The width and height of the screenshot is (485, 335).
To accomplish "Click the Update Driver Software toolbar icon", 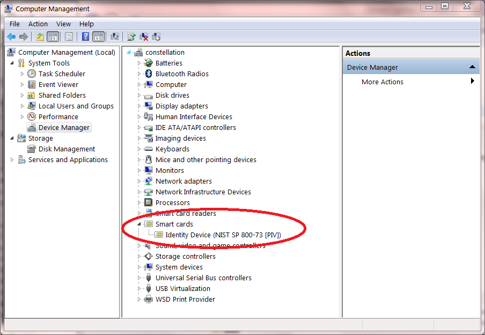I will (x=131, y=37).
